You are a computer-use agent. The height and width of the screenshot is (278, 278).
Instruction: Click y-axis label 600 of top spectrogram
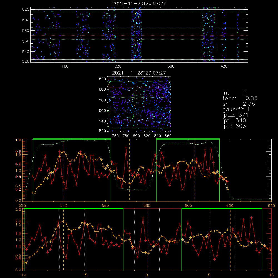coord(26,20)
